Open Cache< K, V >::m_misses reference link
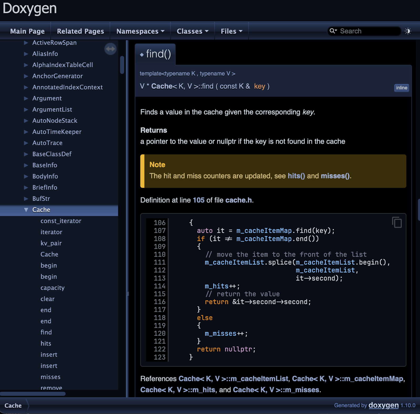420x414 pixels. point(276,390)
